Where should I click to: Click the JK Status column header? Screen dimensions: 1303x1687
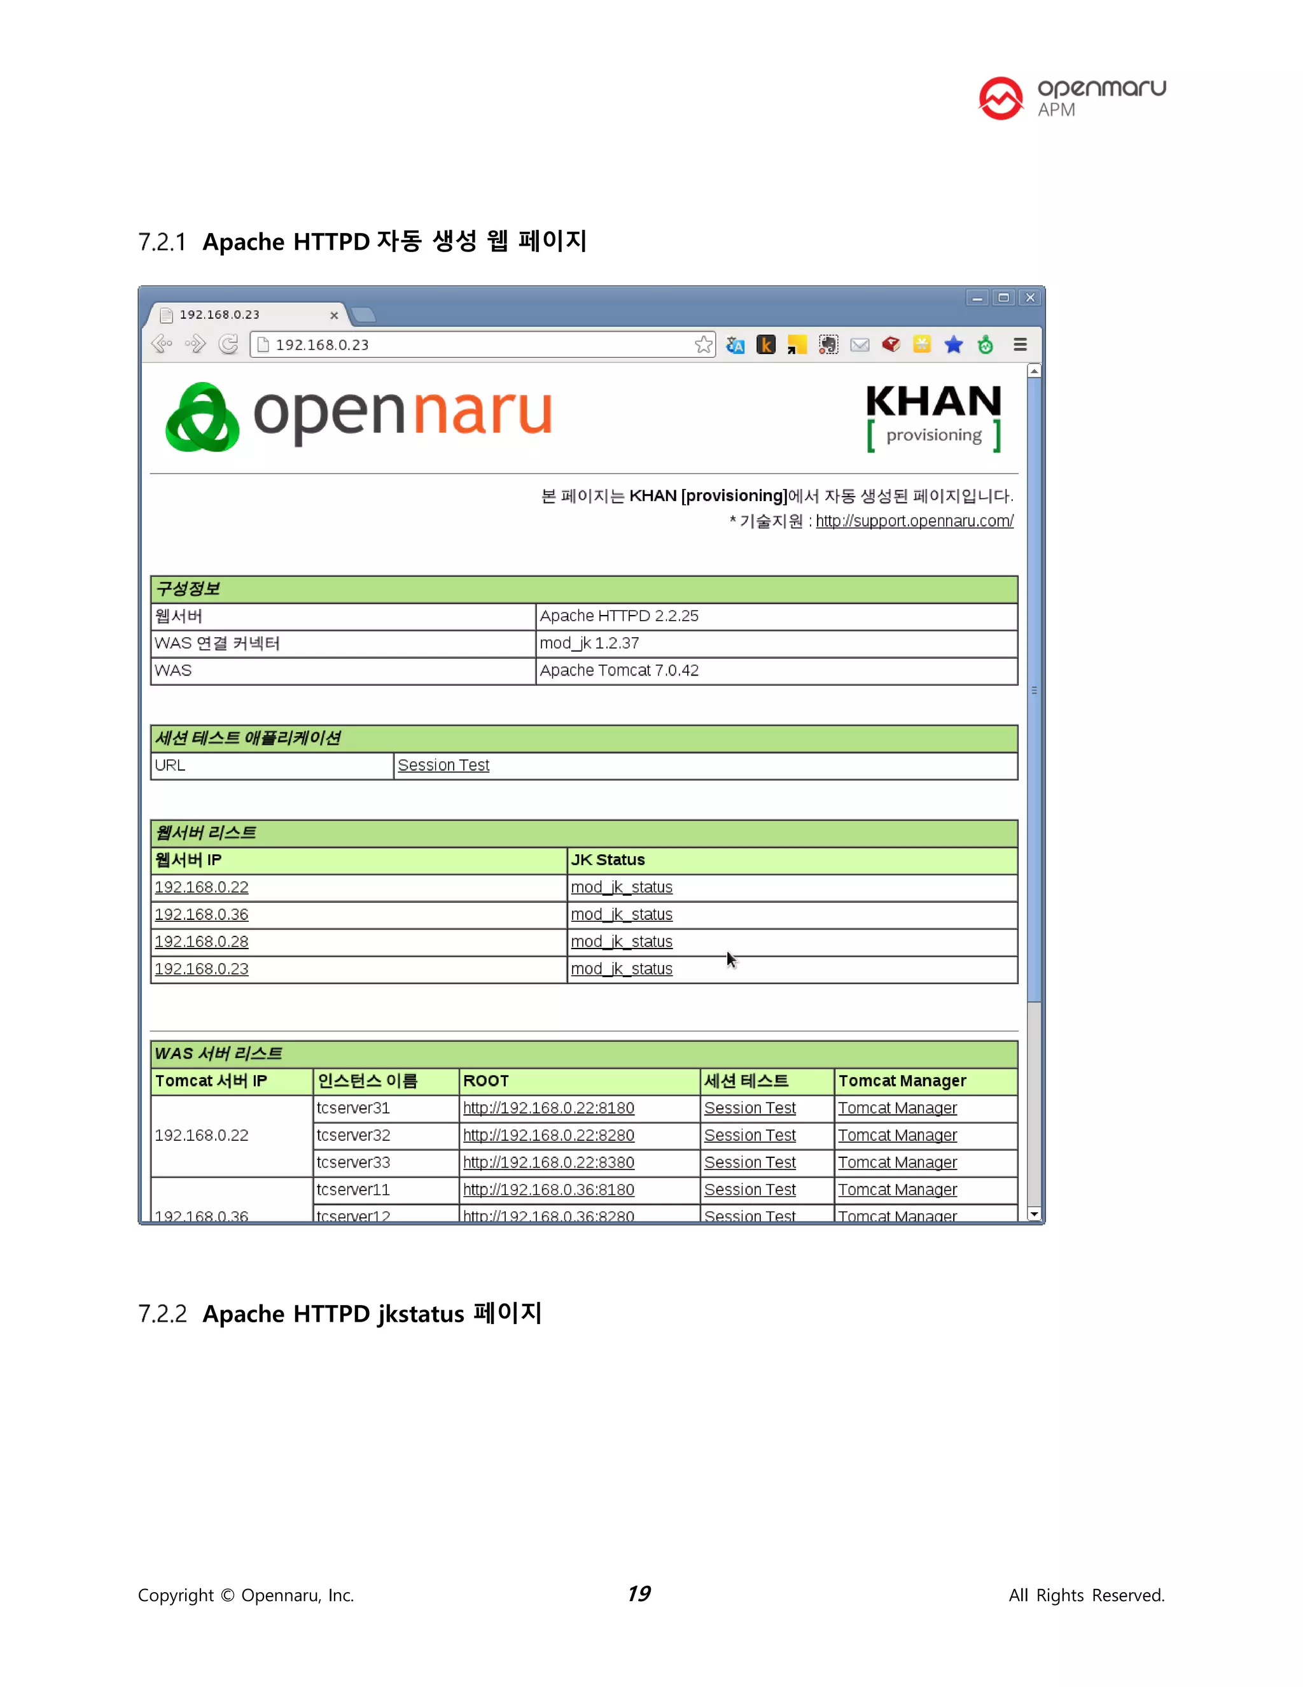[x=792, y=859]
